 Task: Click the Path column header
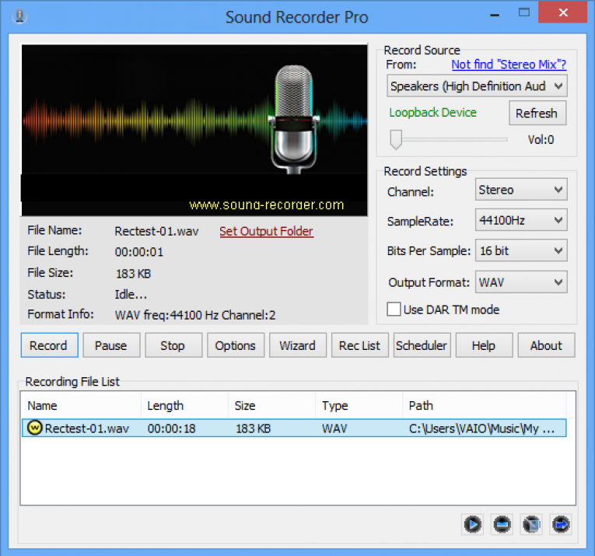coord(485,405)
